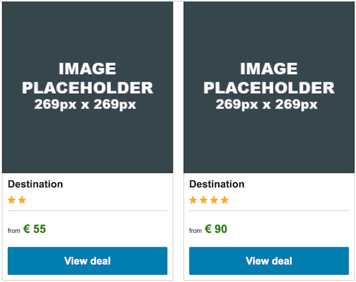Screen dimensions: 356x282
Task: Click the divider line under the two-star rating
Action: (87, 210)
